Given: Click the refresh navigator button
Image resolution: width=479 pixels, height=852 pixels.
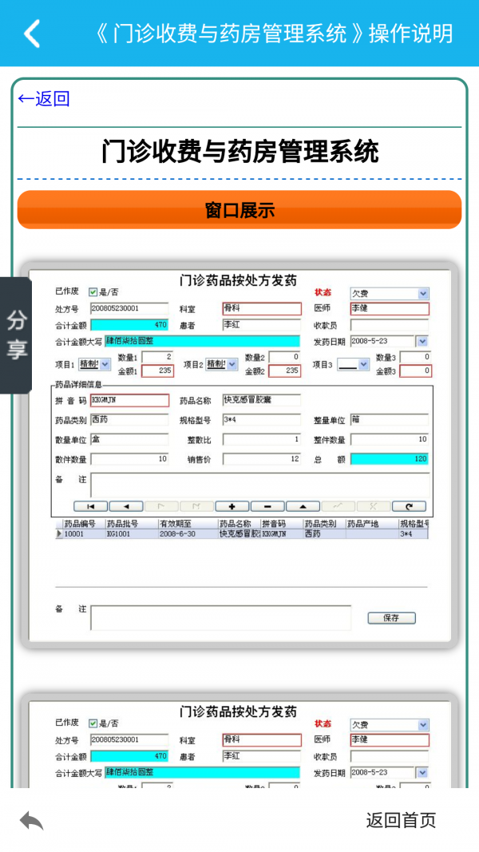Looking at the screenshot, I should (409, 506).
